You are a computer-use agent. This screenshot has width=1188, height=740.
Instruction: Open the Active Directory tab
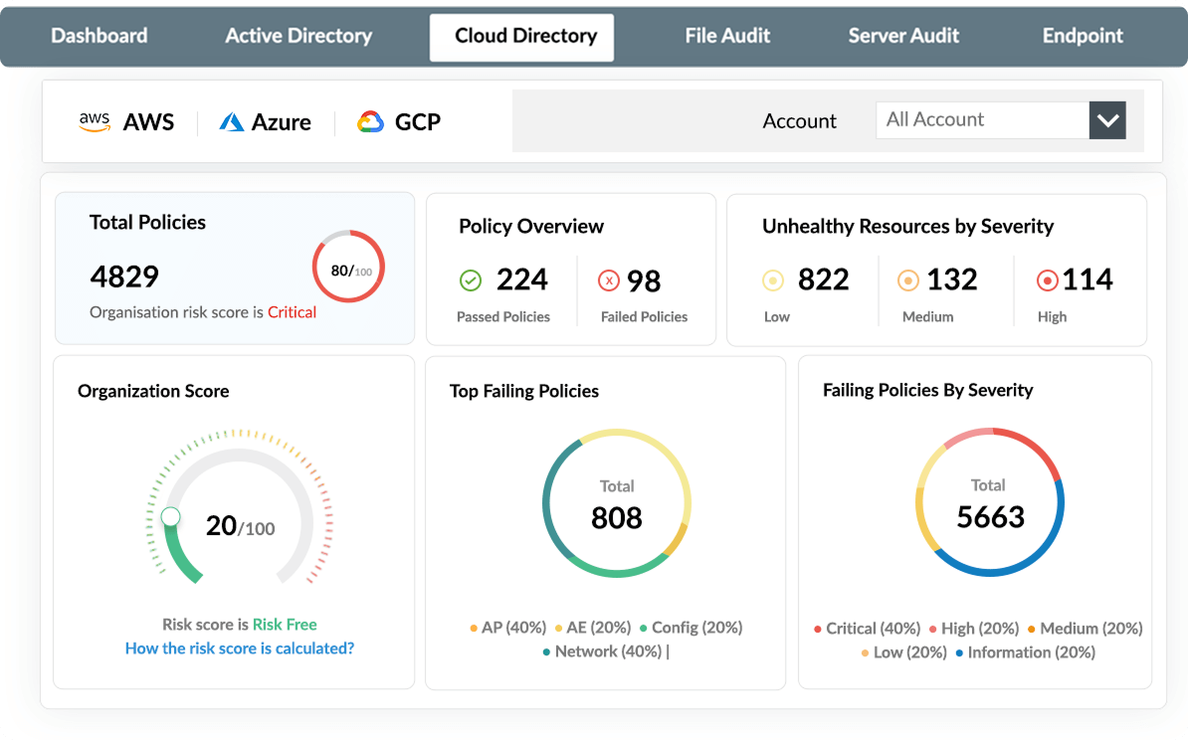(x=298, y=36)
